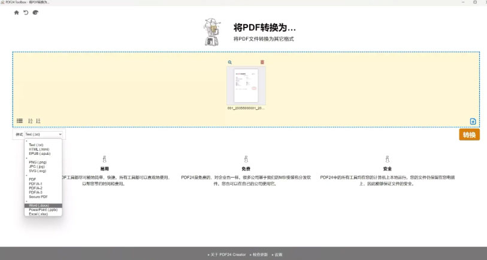Click the 易用 feature icon
The height and width of the screenshot is (260, 487).
(104, 159)
